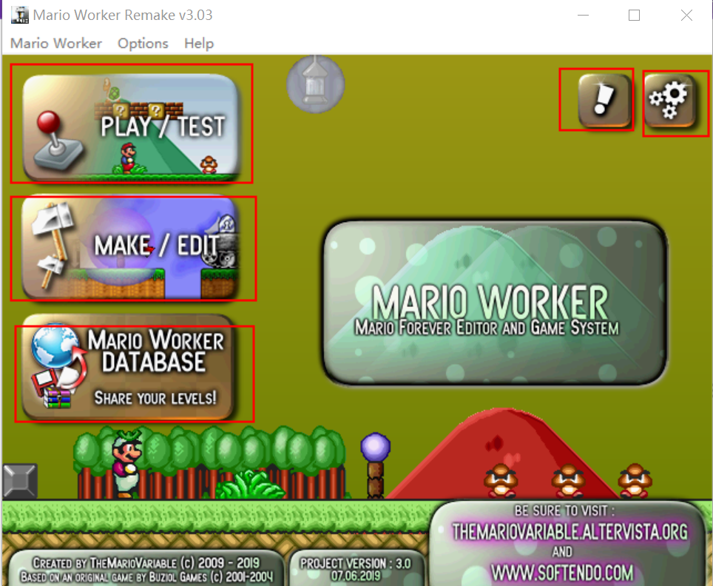Click the Mario Worker title logo banner

tap(495, 303)
